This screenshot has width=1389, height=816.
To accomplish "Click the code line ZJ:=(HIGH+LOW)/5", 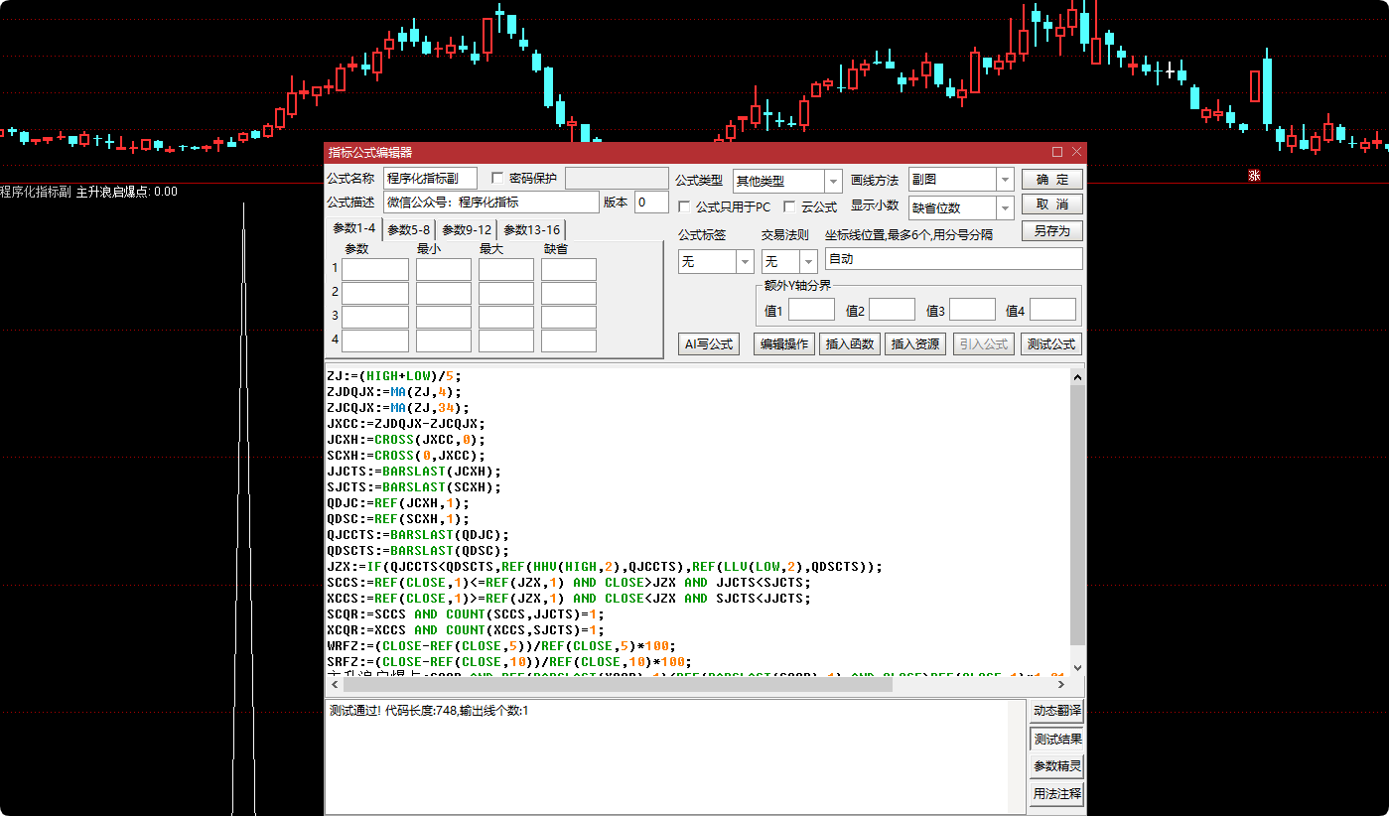I will tap(394, 376).
